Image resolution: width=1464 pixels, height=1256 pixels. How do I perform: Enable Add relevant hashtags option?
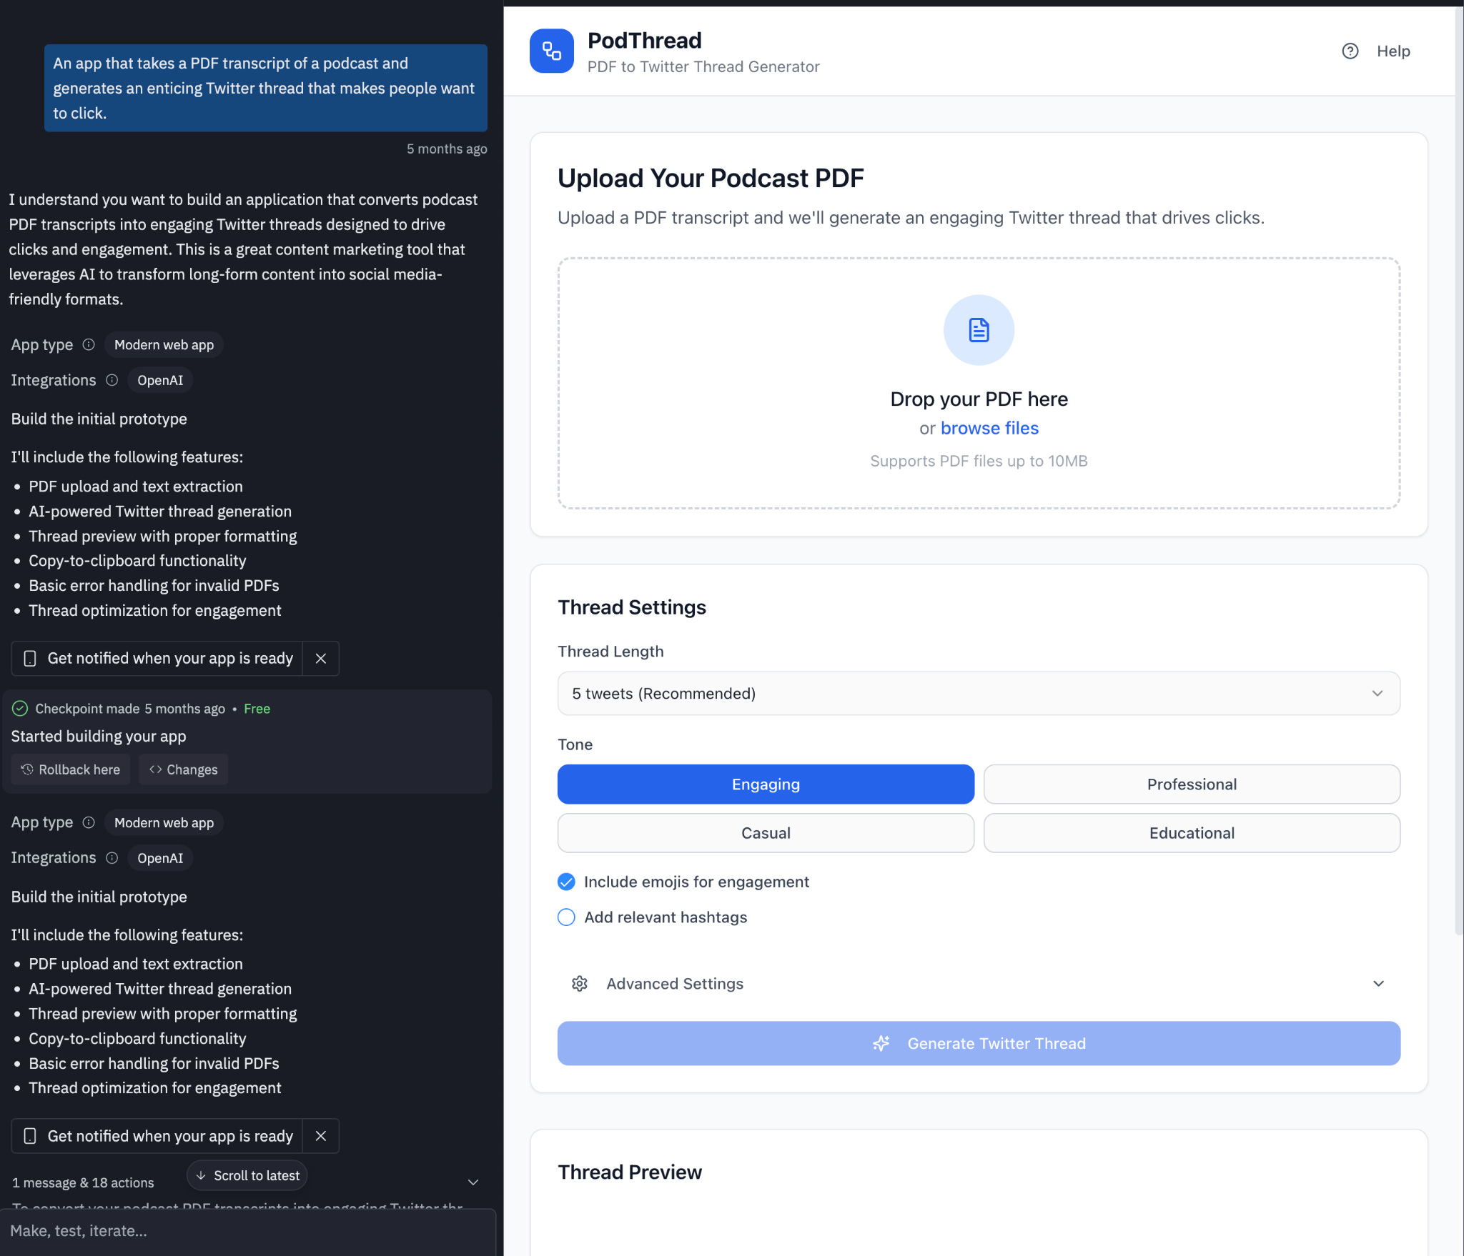[566, 917]
